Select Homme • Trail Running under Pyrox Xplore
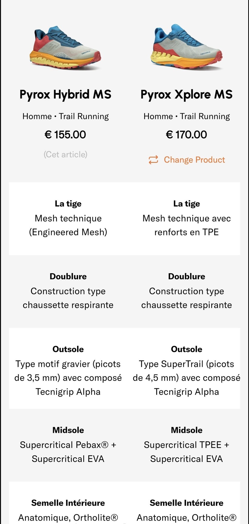 point(187,116)
